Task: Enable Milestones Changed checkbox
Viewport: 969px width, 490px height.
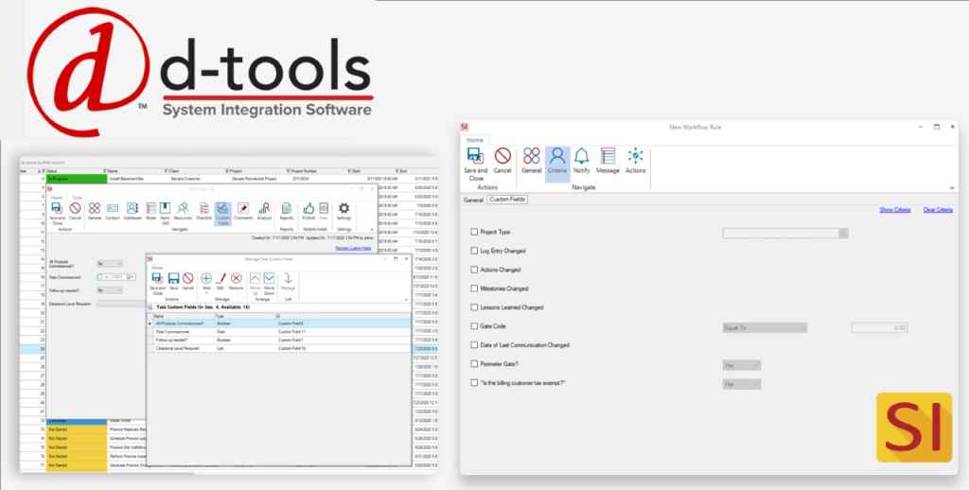Action: click(474, 288)
